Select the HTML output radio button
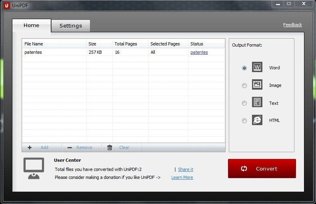The image size is (316, 204). tap(244, 121)
